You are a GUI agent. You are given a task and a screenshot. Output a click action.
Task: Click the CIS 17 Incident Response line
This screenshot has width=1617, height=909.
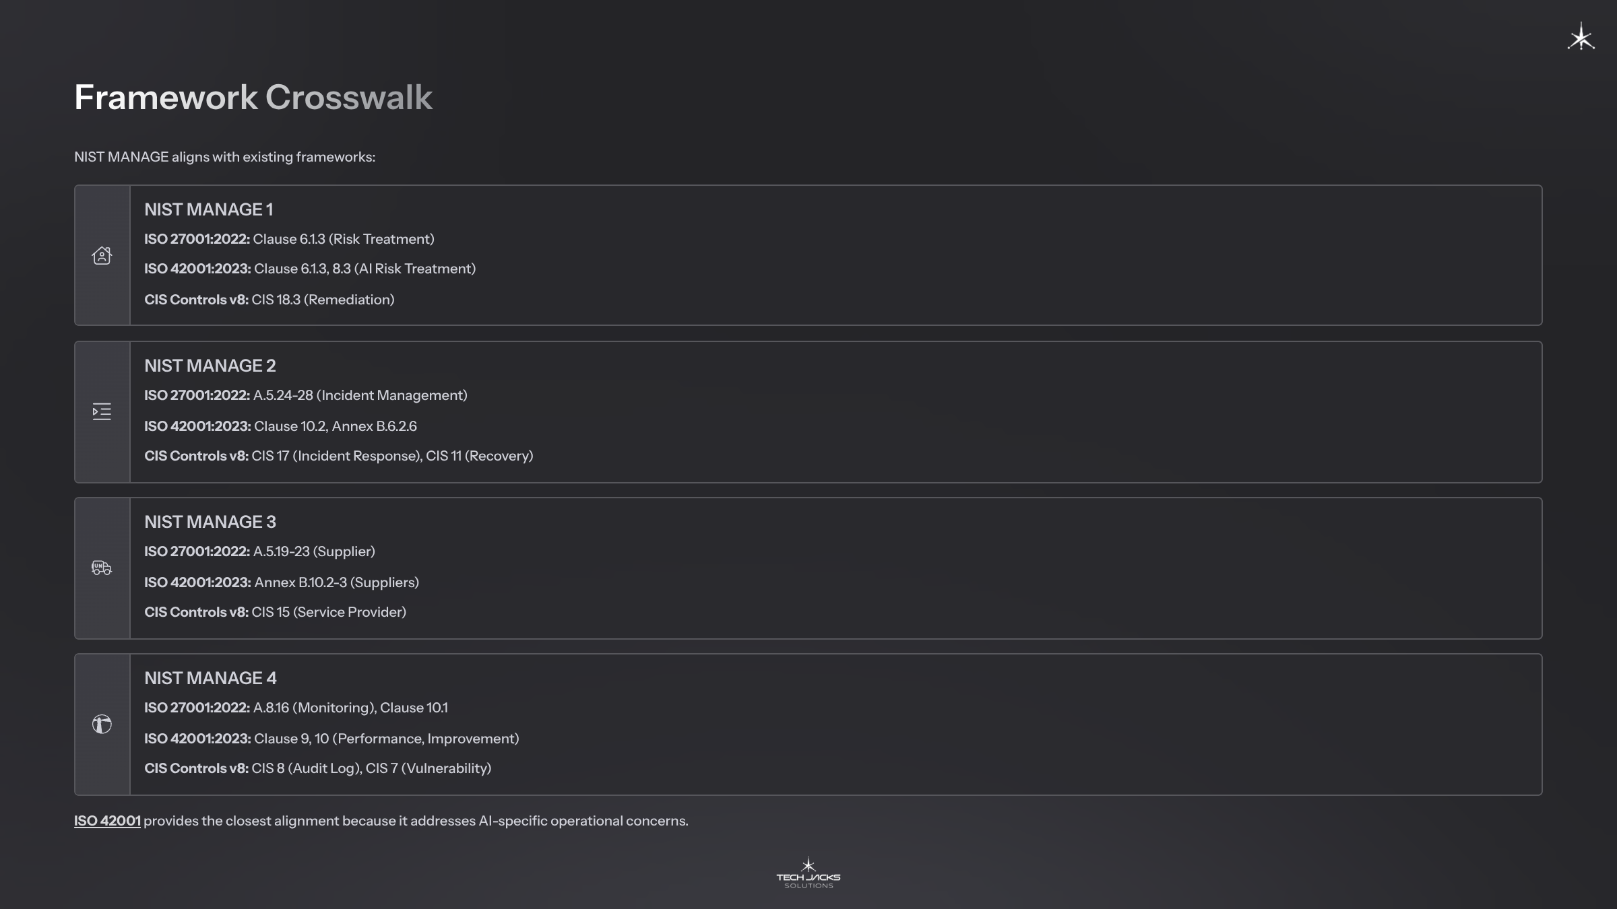tap(338, 456)
